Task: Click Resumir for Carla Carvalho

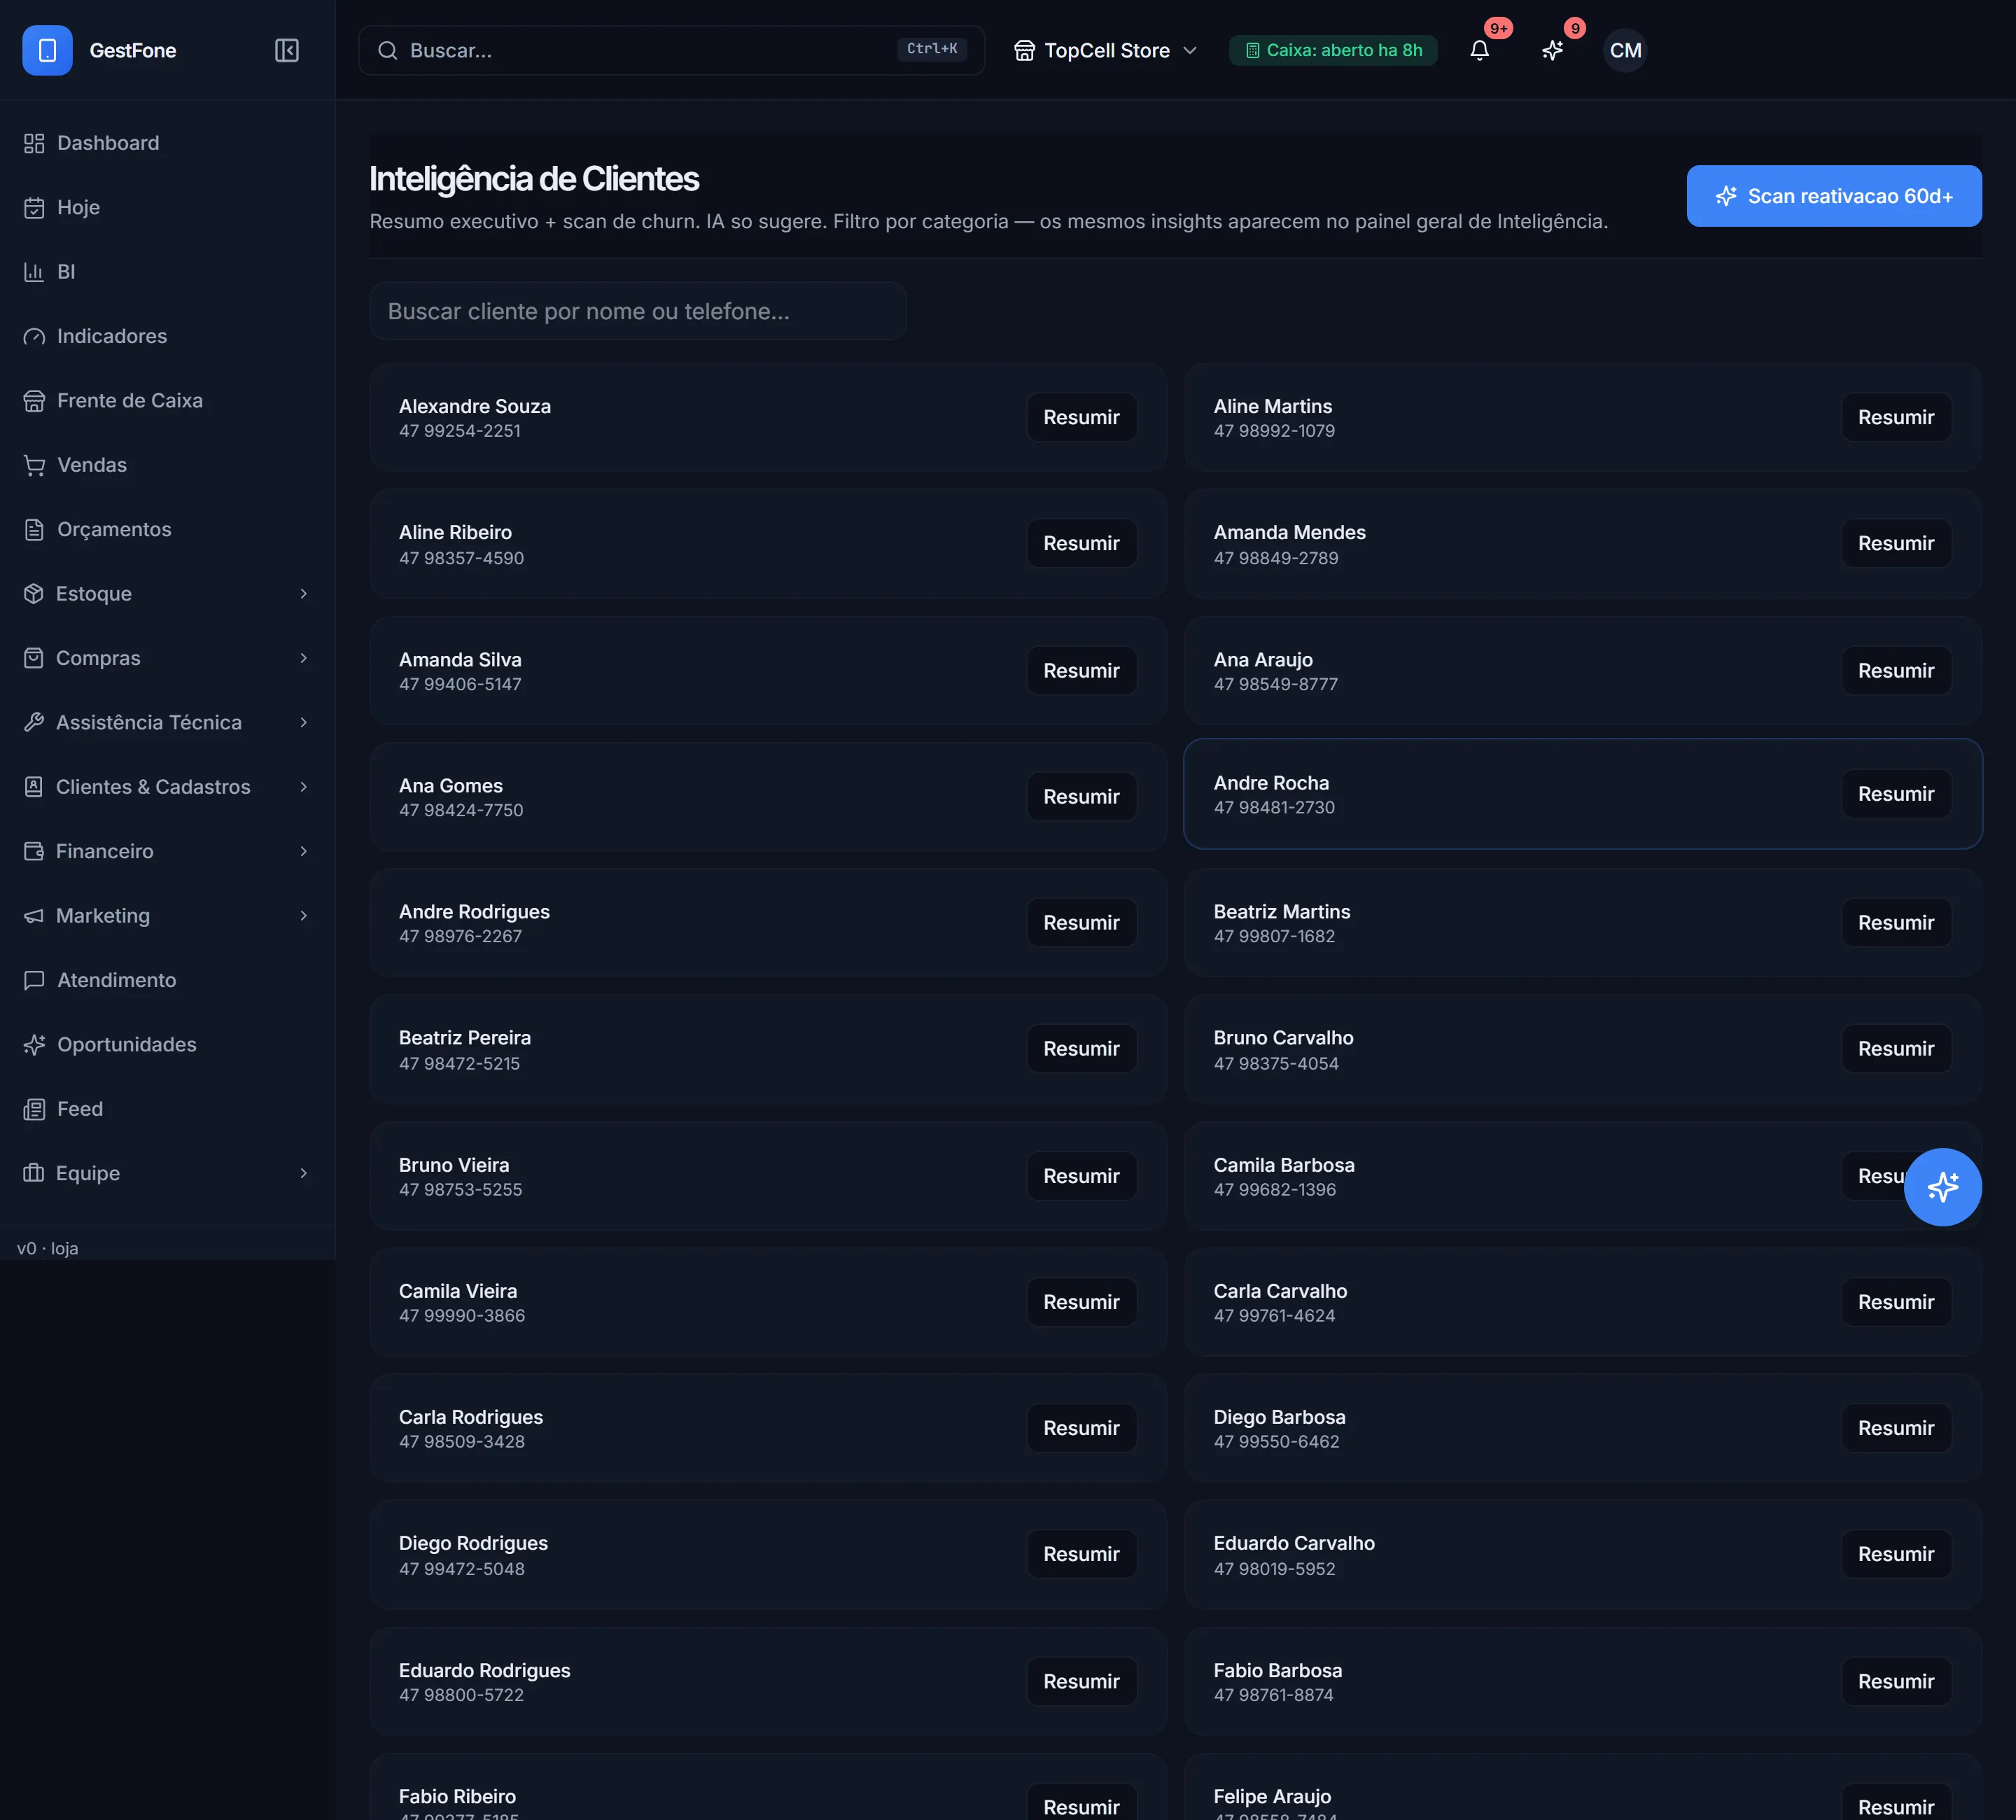Action: [1896, 1302]
